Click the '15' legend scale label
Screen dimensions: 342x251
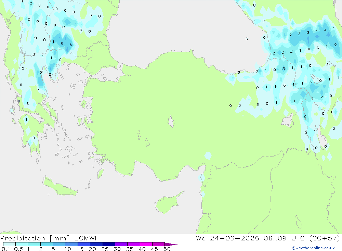pyautogui.click(x=80, y=249)
